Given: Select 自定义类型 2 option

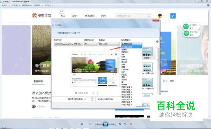Looking at the screenshot, I should click(x=131, y=90).
